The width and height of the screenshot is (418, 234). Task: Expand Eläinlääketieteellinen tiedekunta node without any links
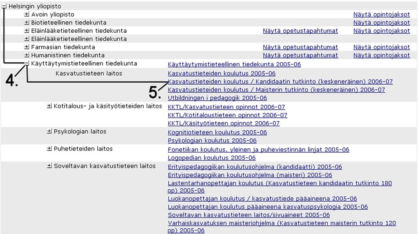pyautogui.click(x=27, y=39)
